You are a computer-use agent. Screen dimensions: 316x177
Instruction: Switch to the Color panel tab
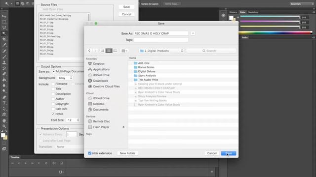[242, 12]
